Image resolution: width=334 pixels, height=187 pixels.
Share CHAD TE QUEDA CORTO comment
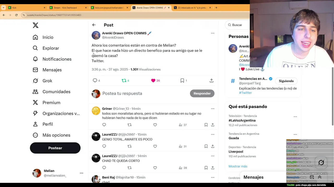[x=213, y=168]
